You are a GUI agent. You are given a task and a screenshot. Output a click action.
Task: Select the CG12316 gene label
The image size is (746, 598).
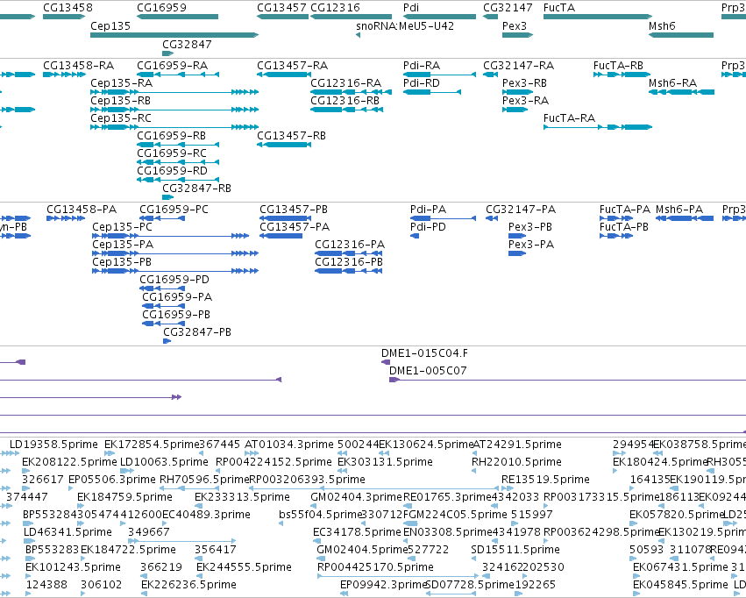[x=335, y=8]
